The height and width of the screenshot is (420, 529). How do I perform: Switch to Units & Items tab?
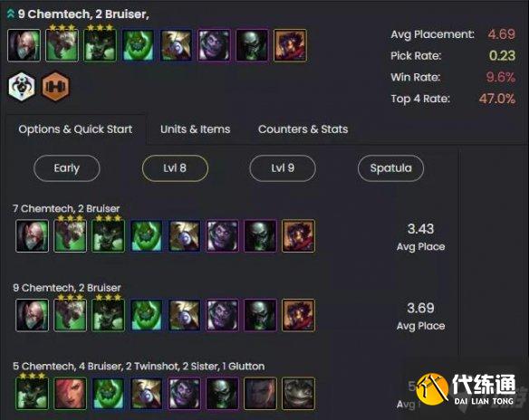[x=196, y=129]
